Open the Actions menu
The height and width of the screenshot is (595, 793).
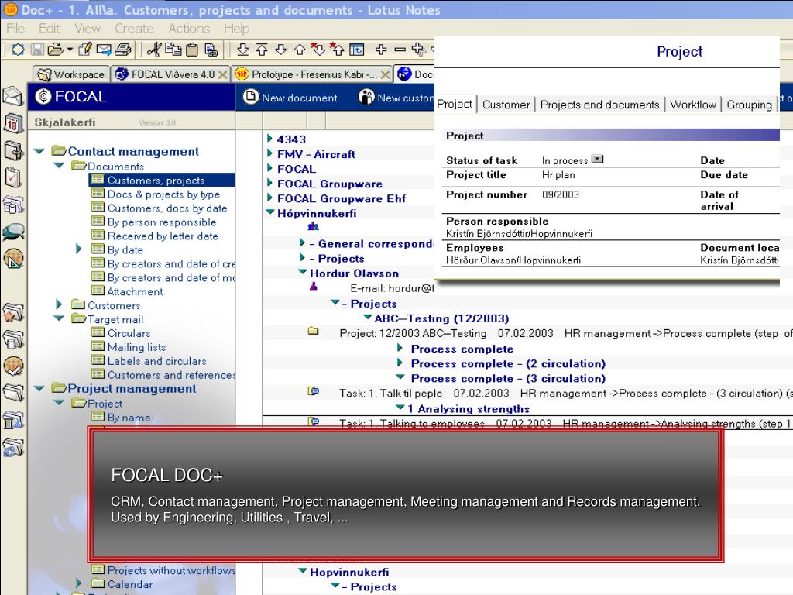(x=189, y=29)
